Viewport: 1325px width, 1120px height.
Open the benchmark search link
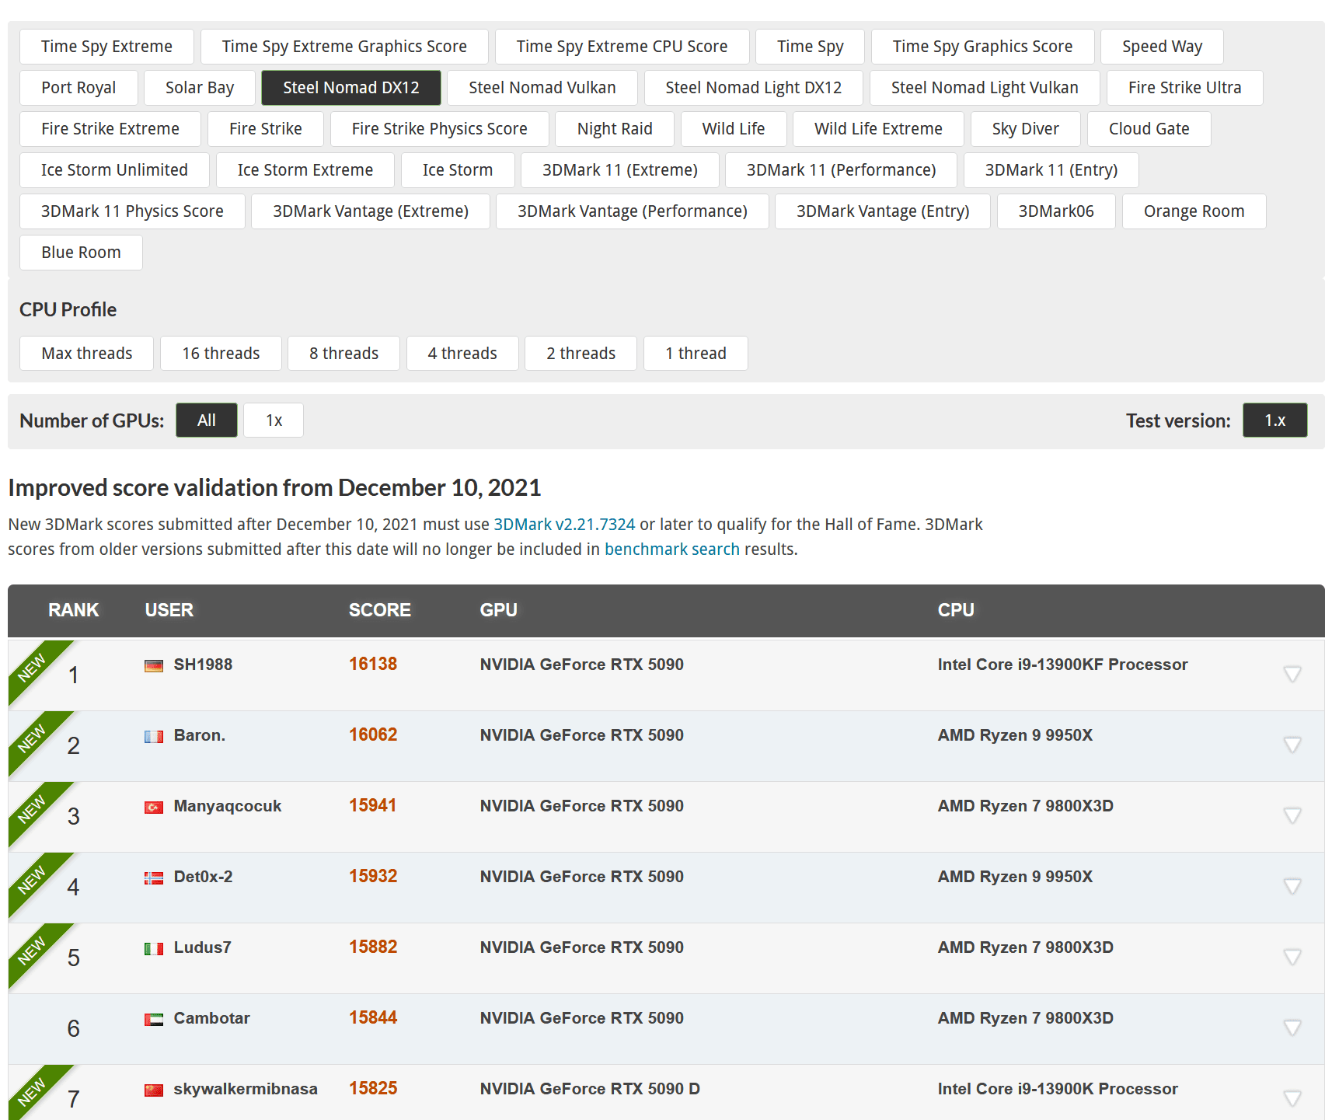(x=672, y=550)
